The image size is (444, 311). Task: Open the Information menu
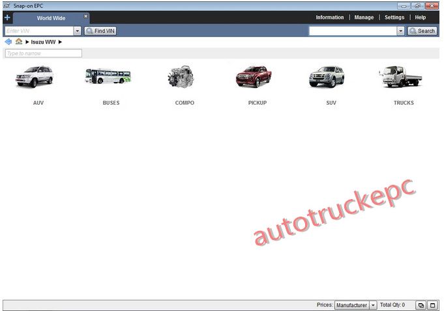click(330, 17)
